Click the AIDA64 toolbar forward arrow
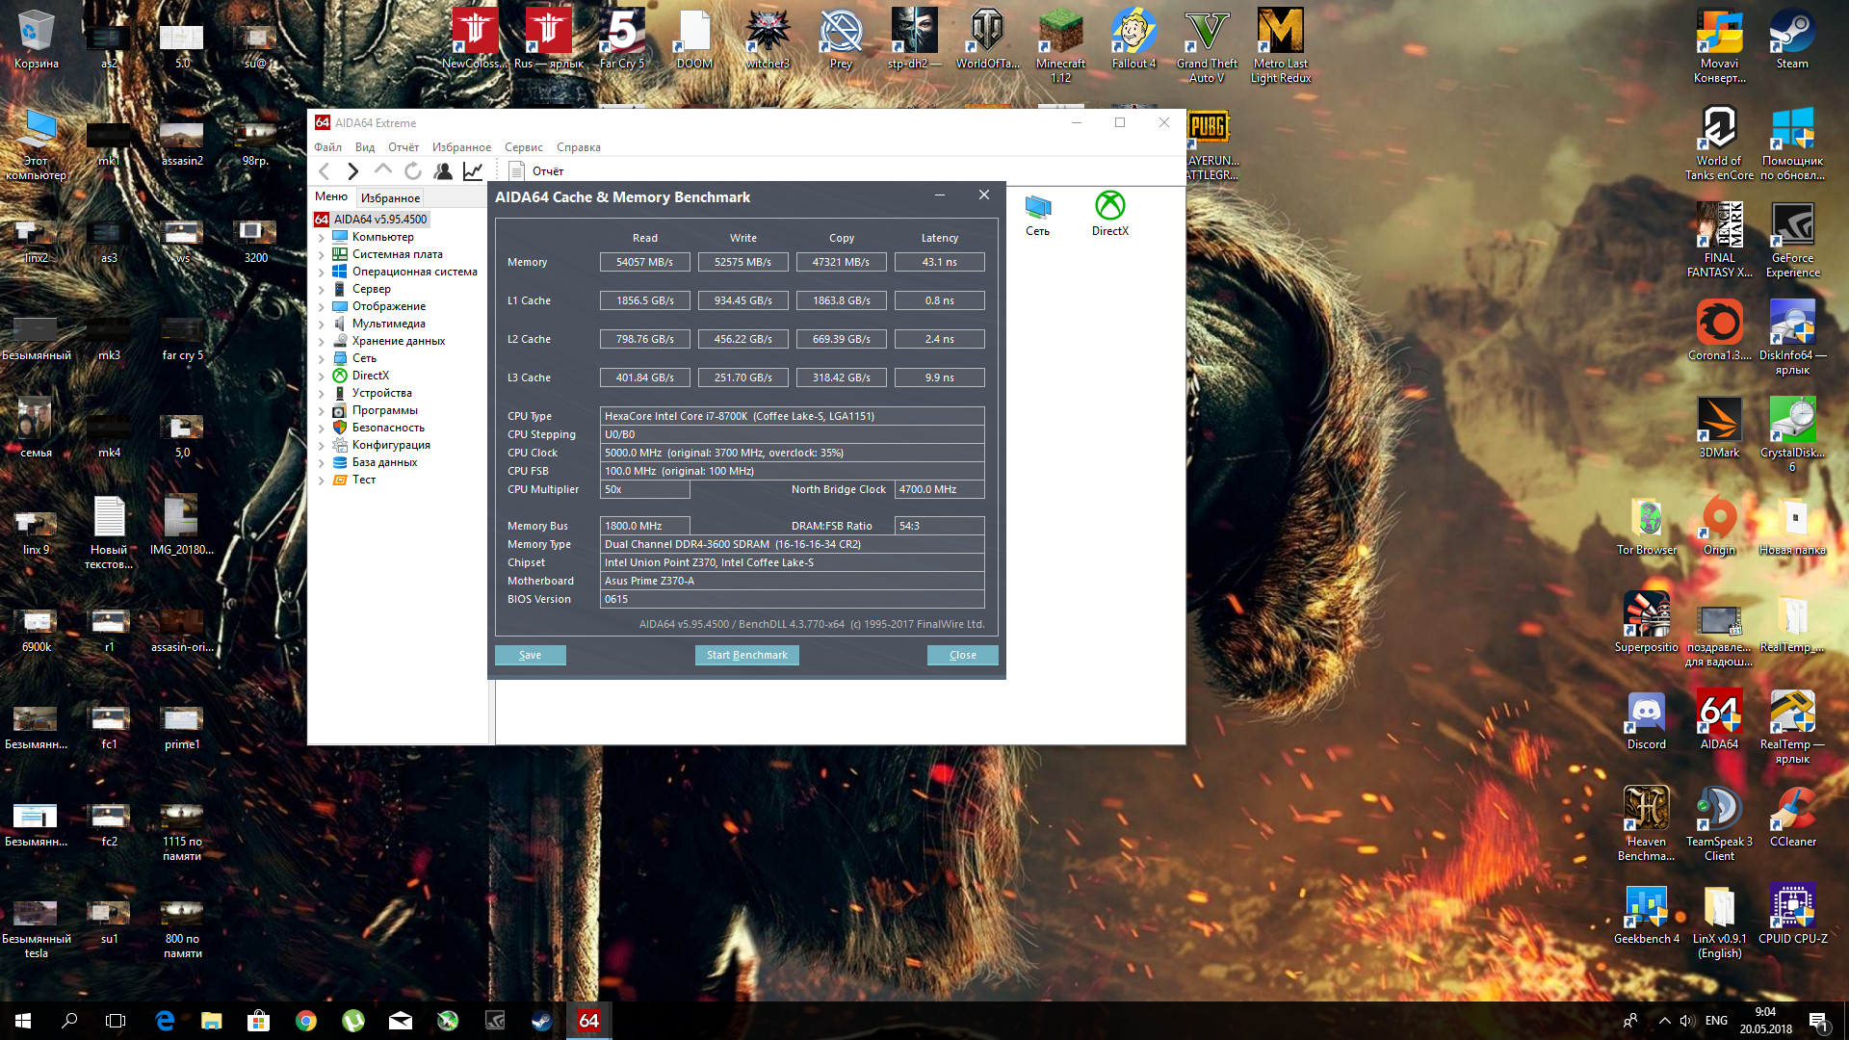Image resolution: width=1849 pixels, height=1040 pixels. point(353,171)
